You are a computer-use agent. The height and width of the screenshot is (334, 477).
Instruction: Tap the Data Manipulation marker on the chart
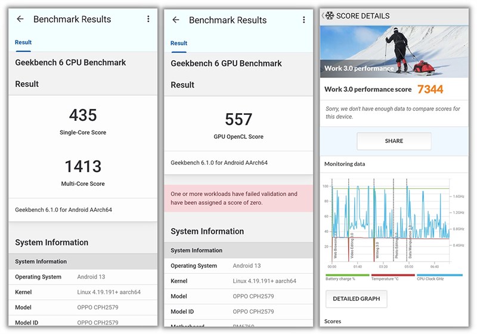click(x=410, y=242)
